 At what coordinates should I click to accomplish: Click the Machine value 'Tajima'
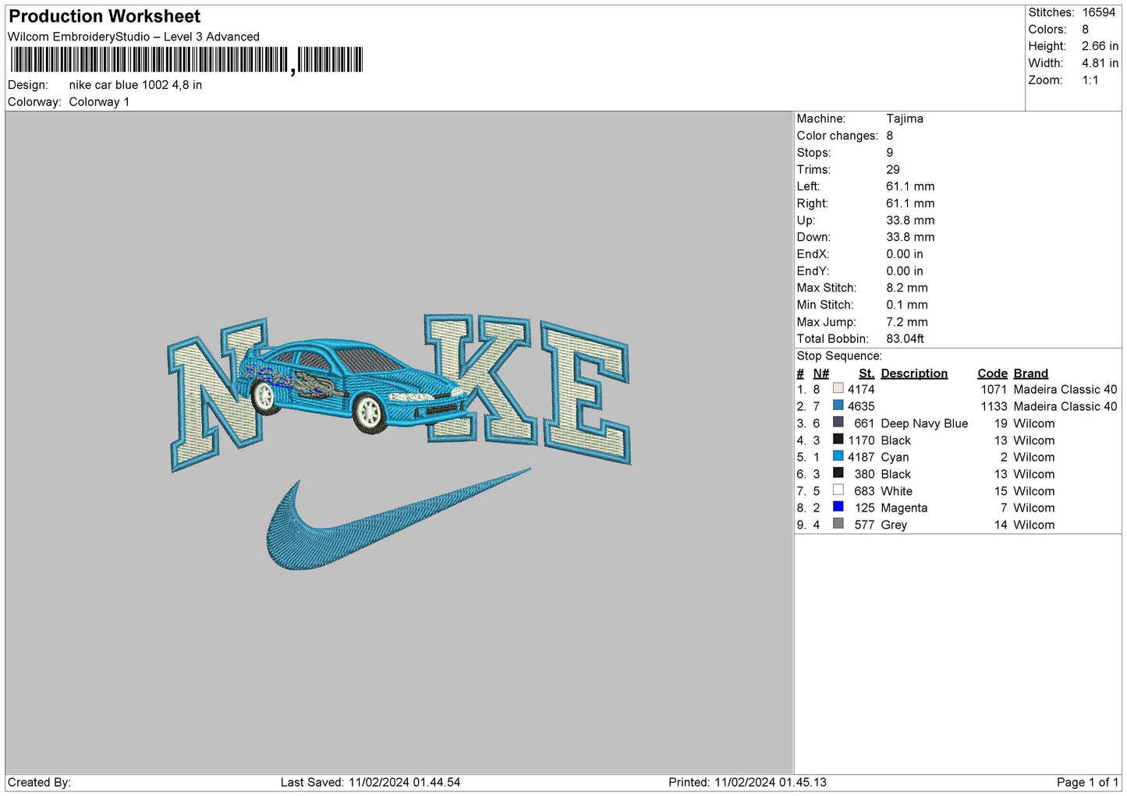(x=905, y=119)
